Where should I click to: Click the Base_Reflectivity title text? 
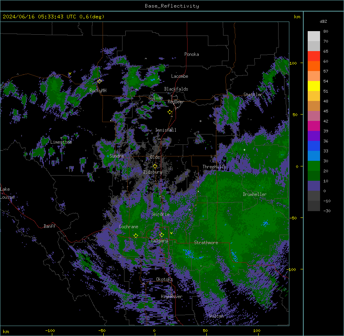pyautogui.click(x=172, y=6)
